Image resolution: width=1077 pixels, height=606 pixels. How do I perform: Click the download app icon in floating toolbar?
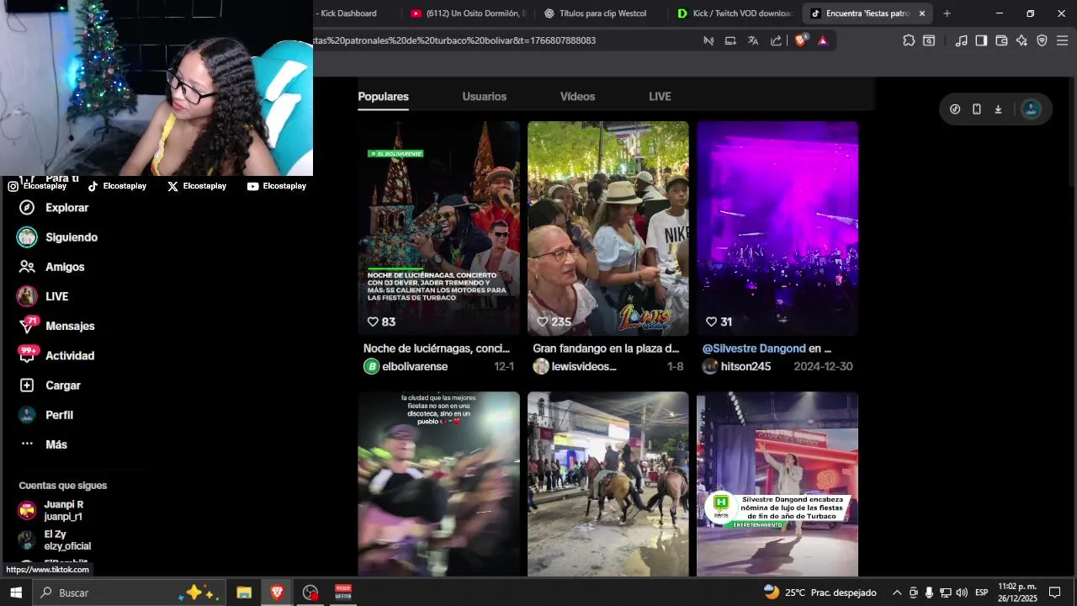click(x=998, y=109)
